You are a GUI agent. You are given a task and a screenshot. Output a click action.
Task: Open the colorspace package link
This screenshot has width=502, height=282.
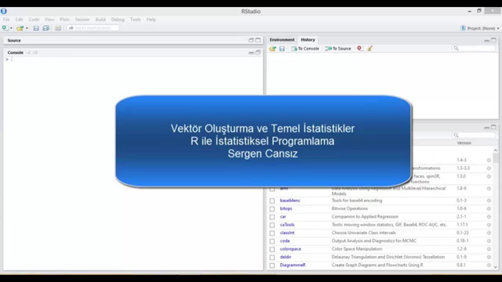pos(291,249)
